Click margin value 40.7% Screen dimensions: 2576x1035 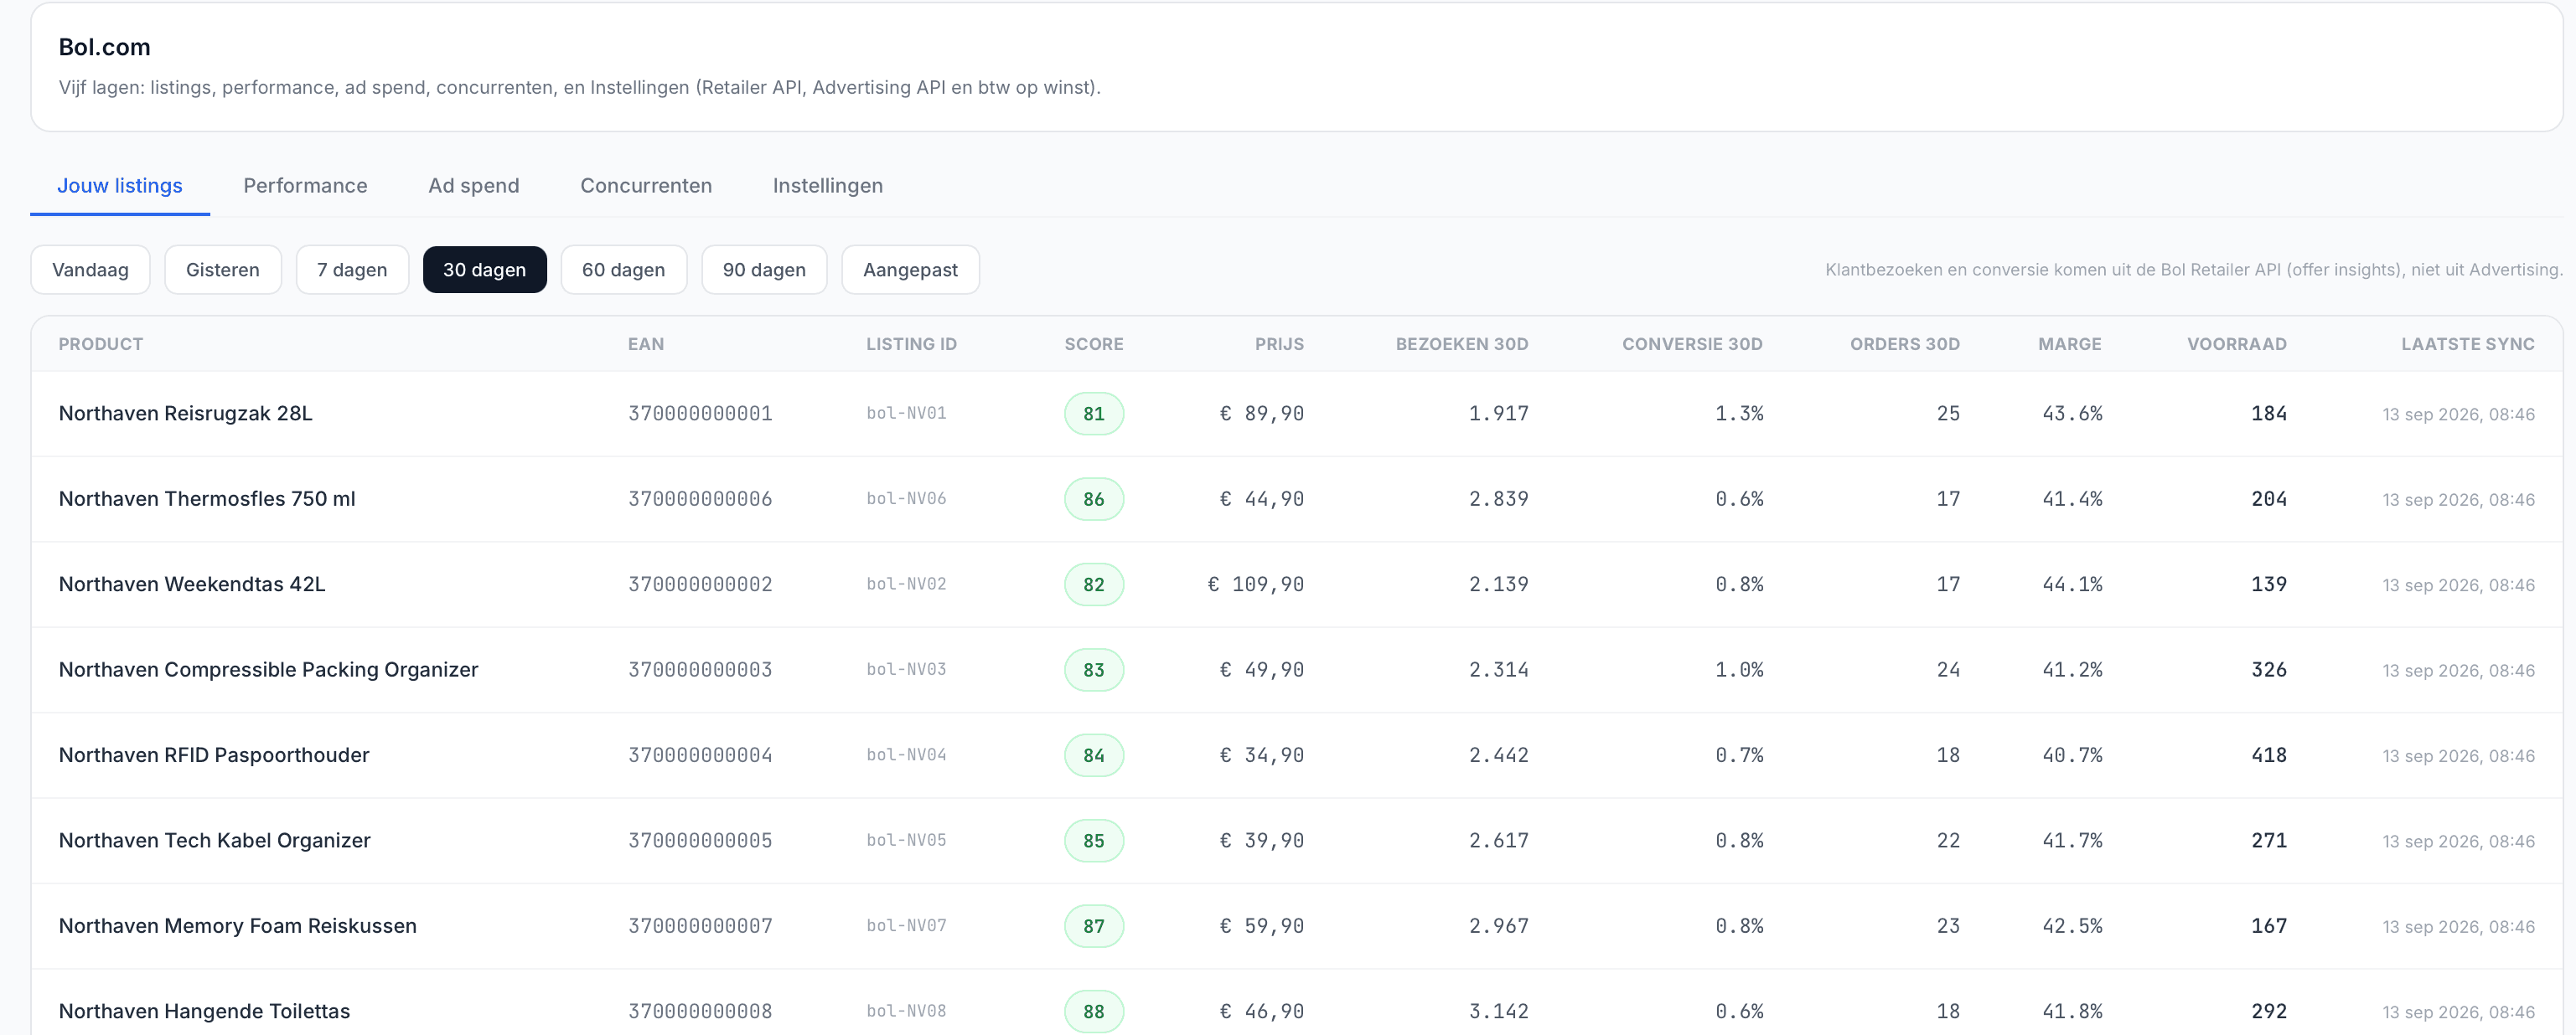point(2072,755)
